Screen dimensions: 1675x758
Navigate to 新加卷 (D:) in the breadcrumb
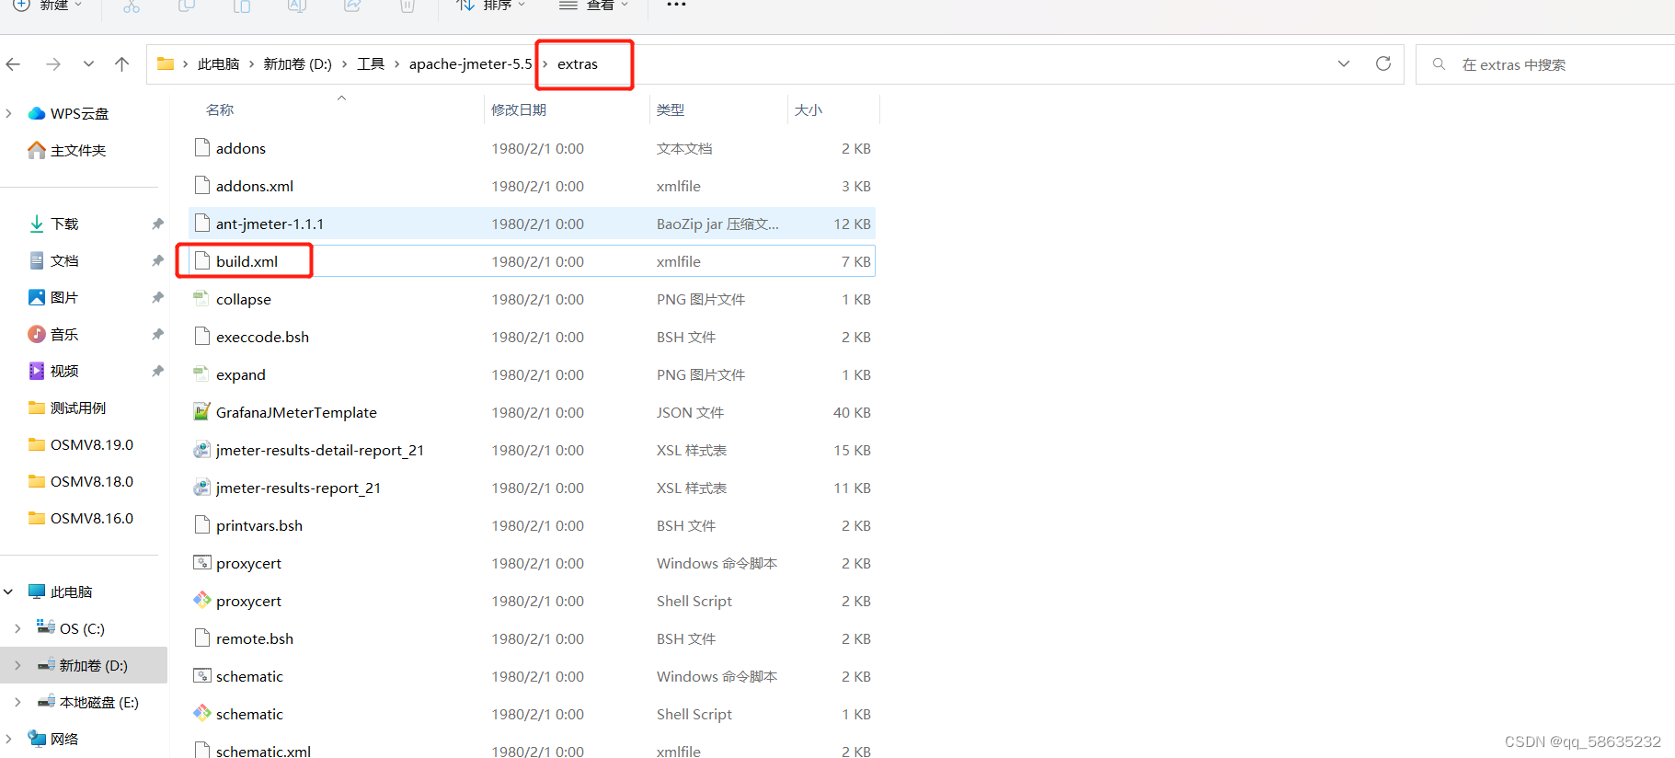click(x=297, y=64)
